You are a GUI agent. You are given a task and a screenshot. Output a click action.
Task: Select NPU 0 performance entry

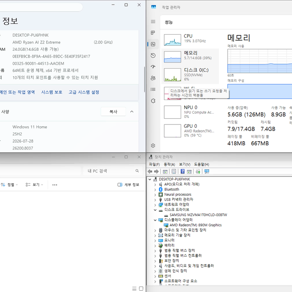[x=190, y=112]
